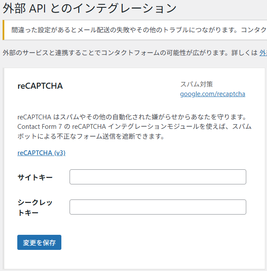
Task: Click the yellow left edge of the notice
Action: tap(3, 30)
